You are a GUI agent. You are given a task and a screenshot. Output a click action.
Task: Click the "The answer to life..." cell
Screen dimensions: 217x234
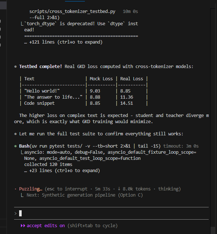(53, 97)
